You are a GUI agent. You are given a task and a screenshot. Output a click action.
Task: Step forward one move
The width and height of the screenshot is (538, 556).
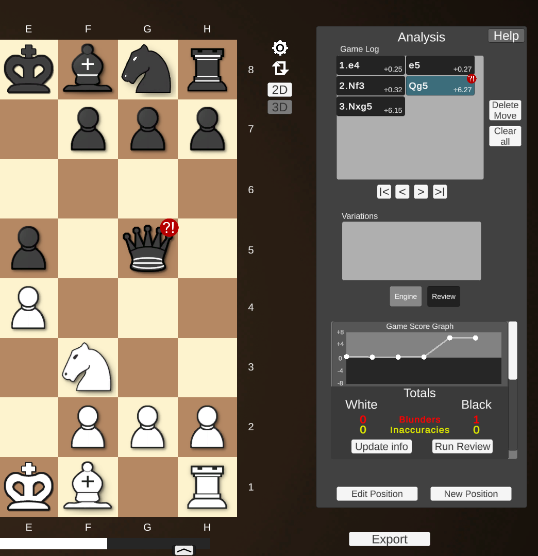tap(421, 192)
